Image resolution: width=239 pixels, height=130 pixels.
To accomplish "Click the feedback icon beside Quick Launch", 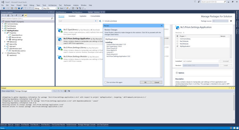I will [x=199, y=2].
